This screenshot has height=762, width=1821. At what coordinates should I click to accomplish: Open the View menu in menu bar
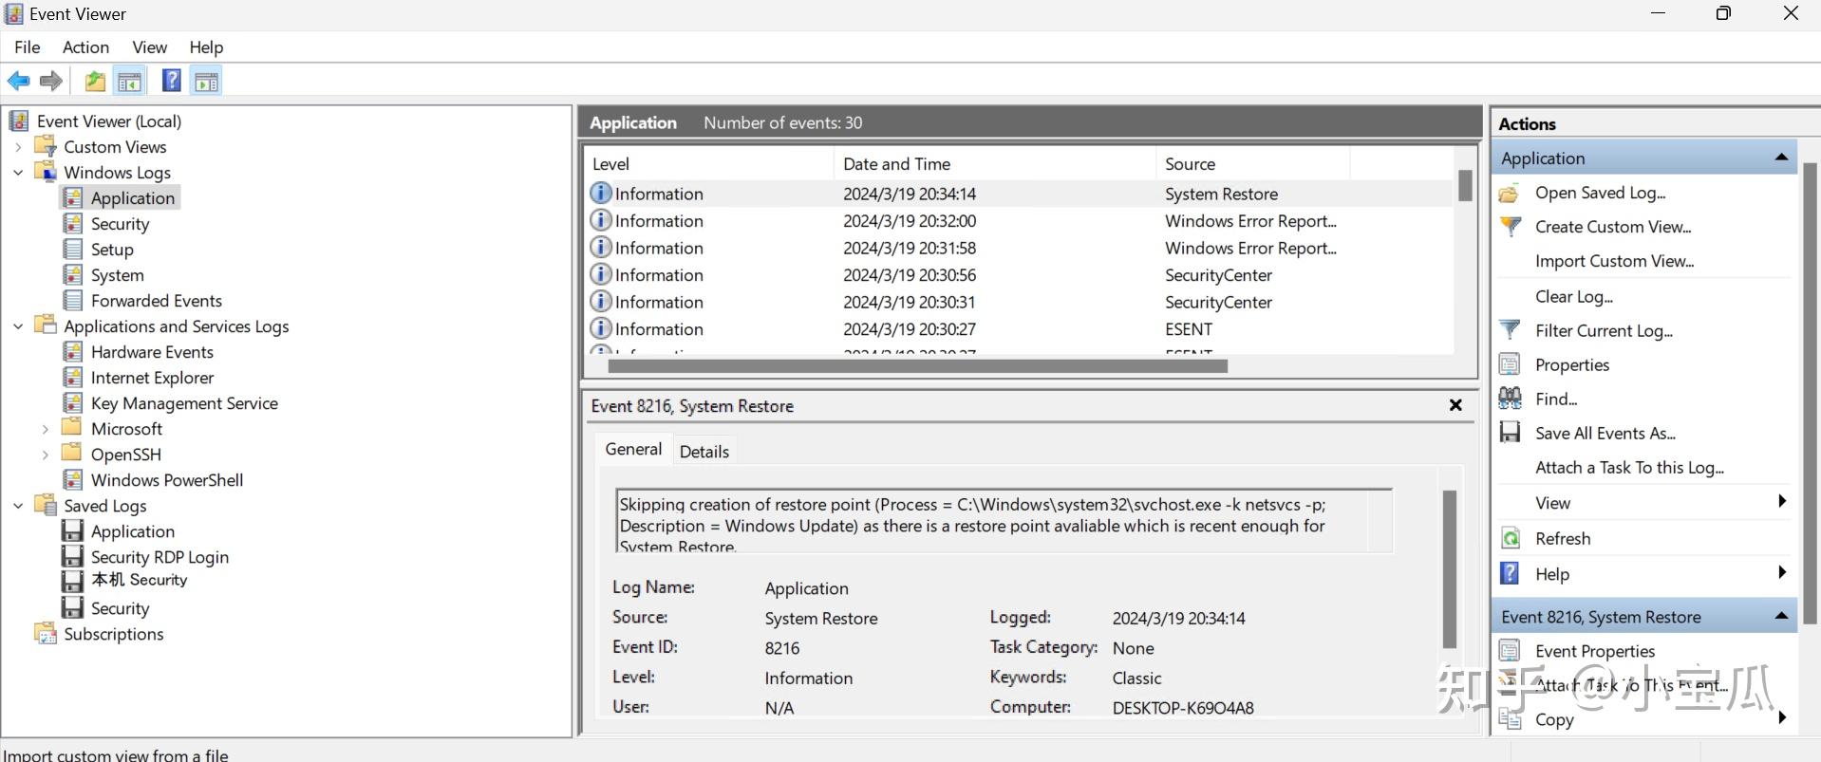(149, 46)
